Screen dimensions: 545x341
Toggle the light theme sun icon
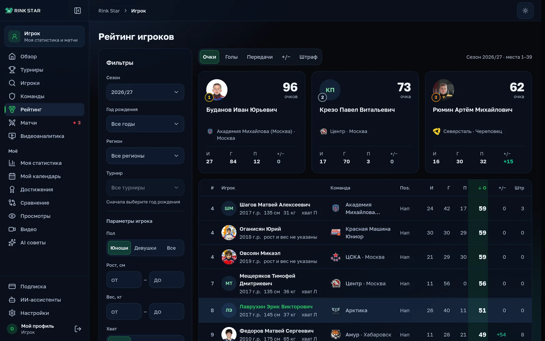(525, 11)
